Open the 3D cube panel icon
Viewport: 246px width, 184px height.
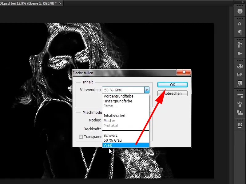pos(240,125)
